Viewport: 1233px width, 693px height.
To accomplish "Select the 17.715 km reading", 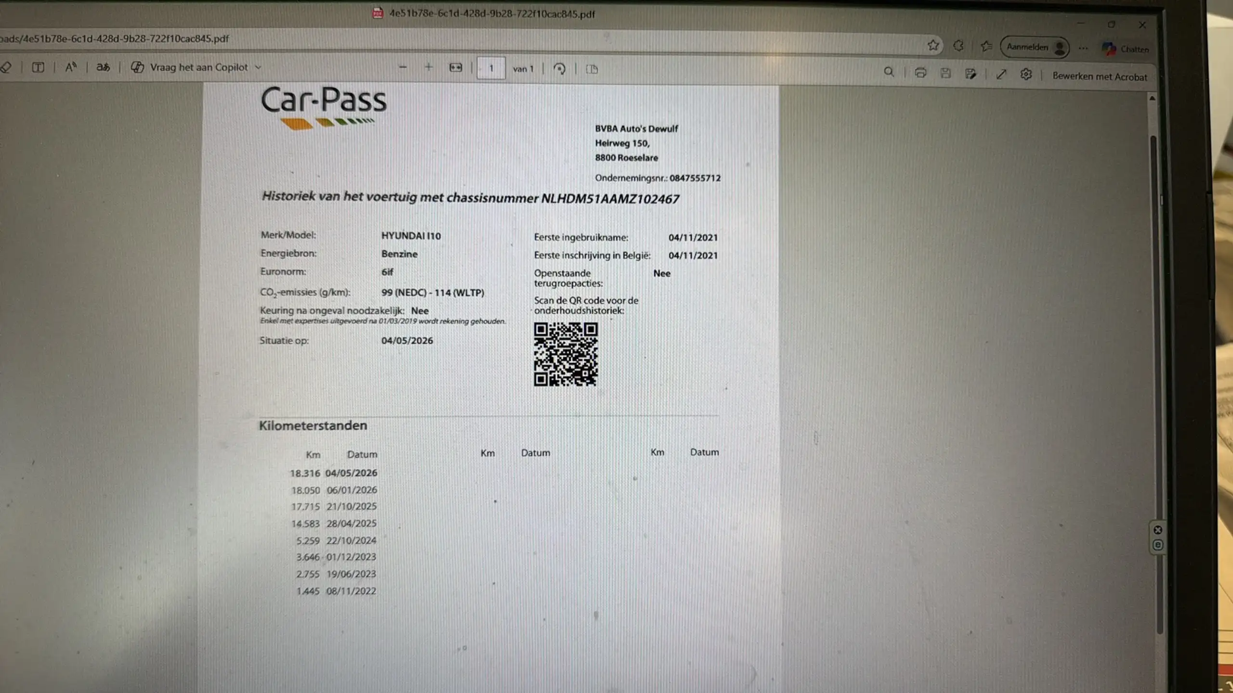I will pos(305,507).
